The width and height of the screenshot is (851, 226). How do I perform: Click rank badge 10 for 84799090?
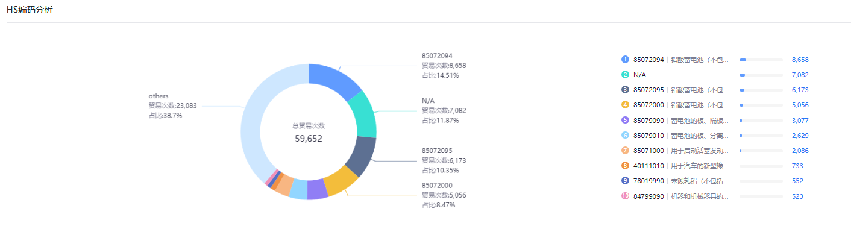625,196
